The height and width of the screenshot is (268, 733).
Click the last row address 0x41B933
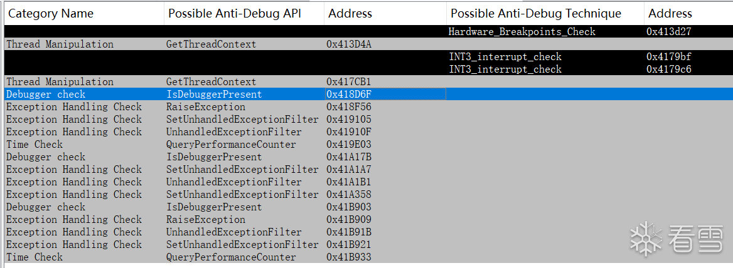[349, 257]
